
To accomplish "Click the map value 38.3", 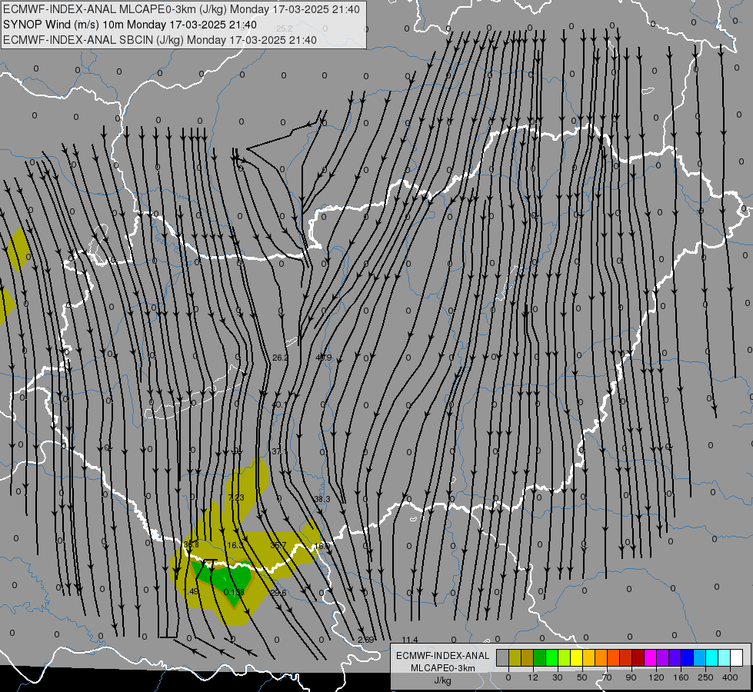I will click(x=322, y=500).
